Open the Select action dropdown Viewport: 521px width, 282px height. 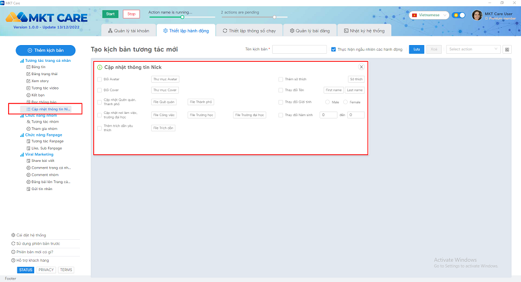click(473, 50)
